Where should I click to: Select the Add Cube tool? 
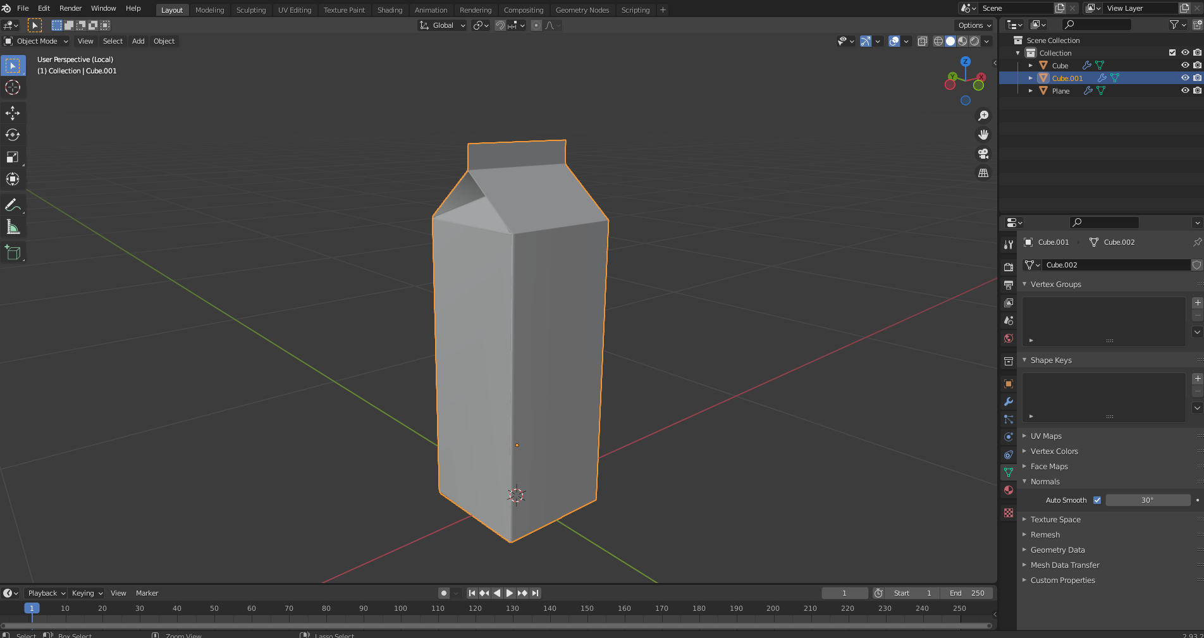(x=13, y=253)
